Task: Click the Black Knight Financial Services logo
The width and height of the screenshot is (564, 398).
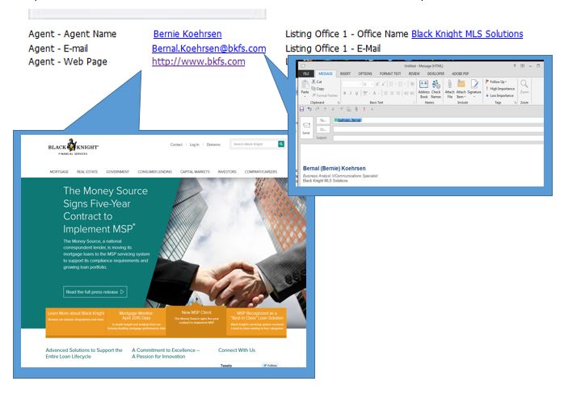Action: pyautogui.click(x=73, y=147)
